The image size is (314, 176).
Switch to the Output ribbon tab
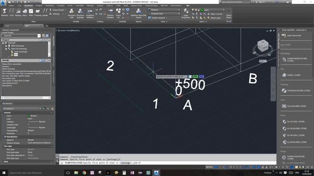(x=100, y=5)
